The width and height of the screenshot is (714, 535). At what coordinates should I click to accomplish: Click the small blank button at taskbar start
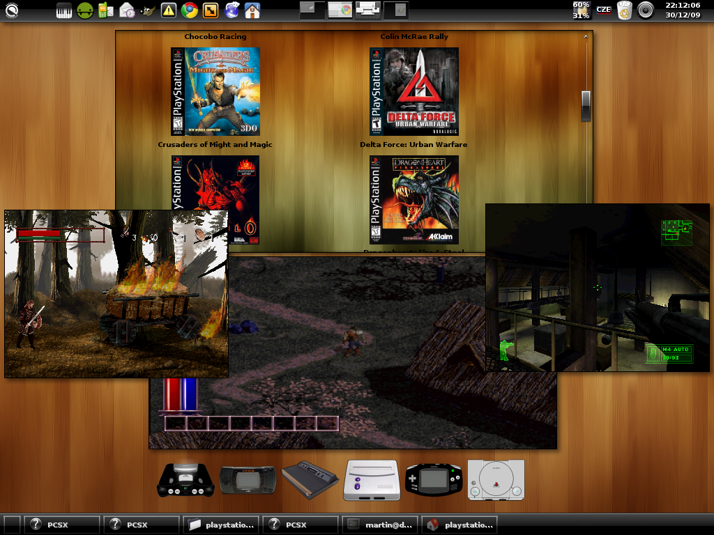point(12,525)
